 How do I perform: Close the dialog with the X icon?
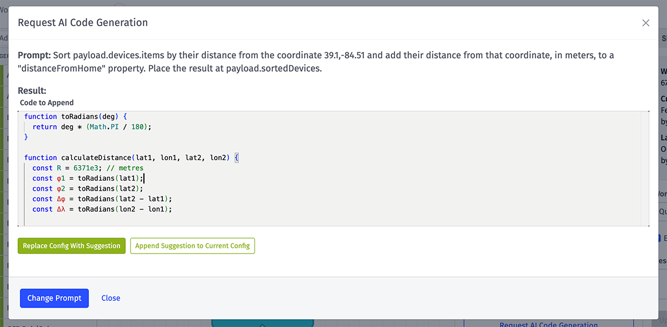coord(645,23)
